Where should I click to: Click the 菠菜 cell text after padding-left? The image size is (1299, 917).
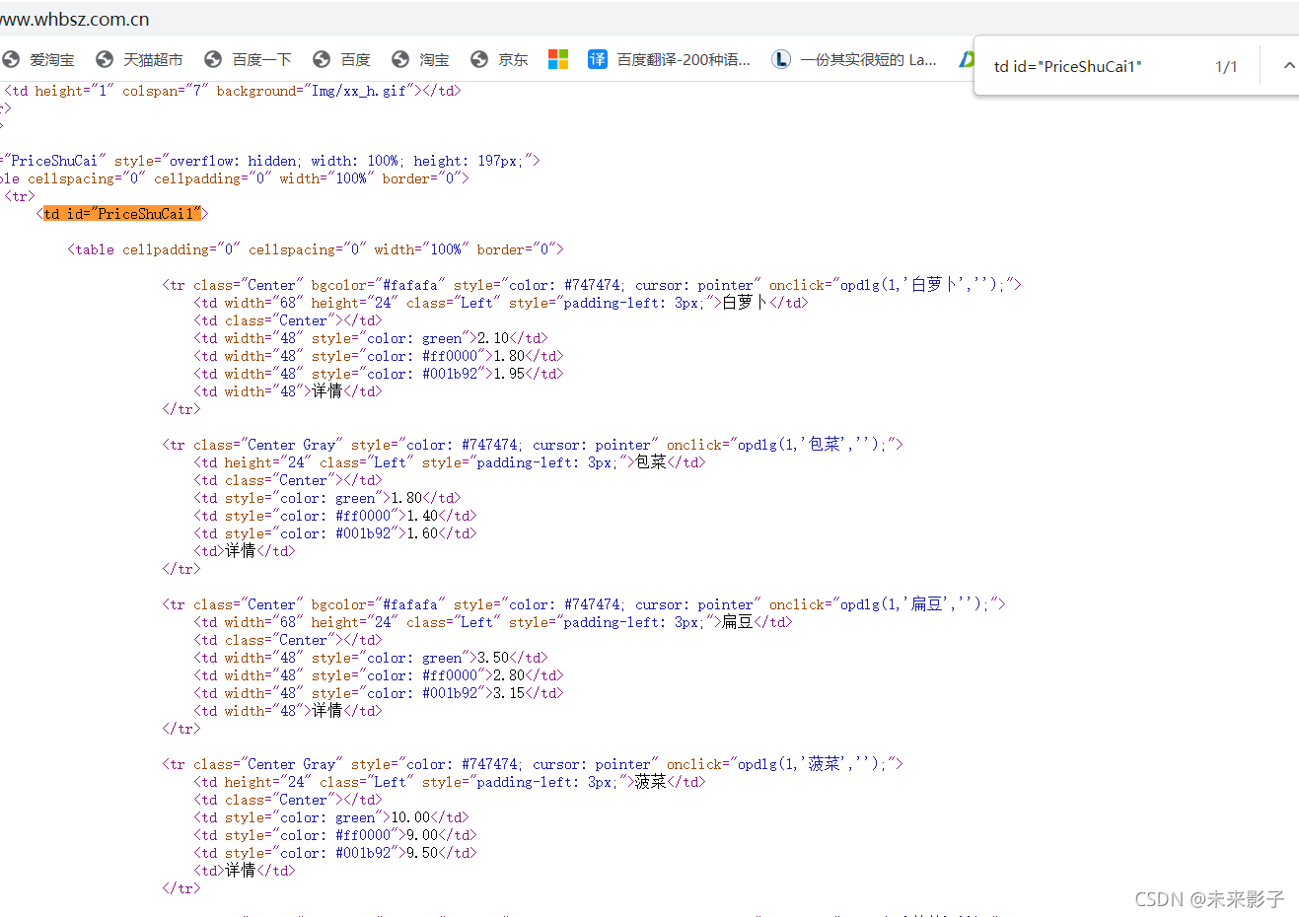(x=651, y=782)
